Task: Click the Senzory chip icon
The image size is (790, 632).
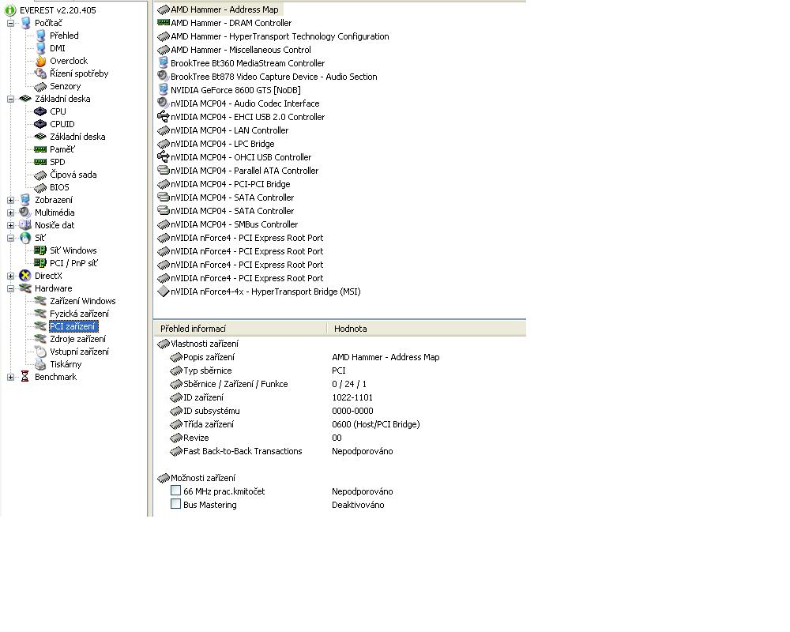Action: [x=40, y=86]
